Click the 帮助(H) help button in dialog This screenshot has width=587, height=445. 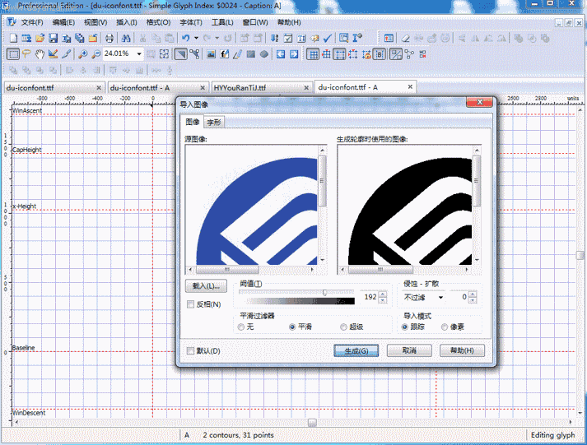(x=462, y=350)
